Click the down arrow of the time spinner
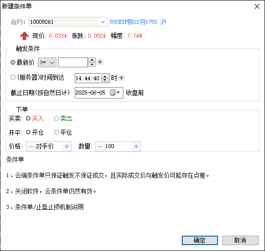 [105, 80]
